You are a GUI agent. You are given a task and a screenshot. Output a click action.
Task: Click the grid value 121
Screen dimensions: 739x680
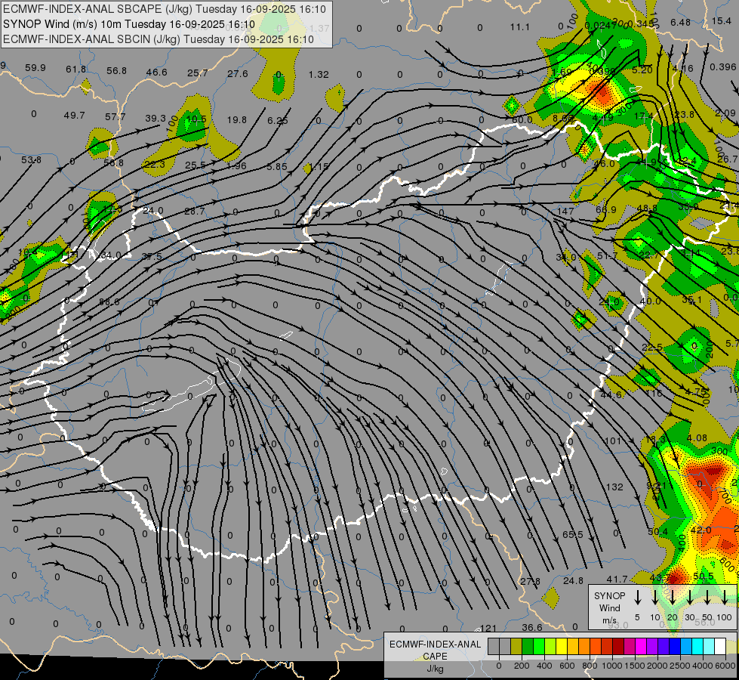pos(488,628)
